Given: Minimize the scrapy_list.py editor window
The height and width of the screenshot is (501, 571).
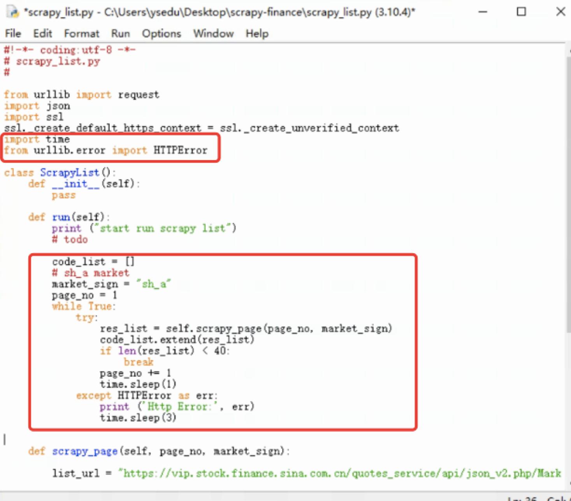Looking at the screenshot, I should (x=482, y=12).
